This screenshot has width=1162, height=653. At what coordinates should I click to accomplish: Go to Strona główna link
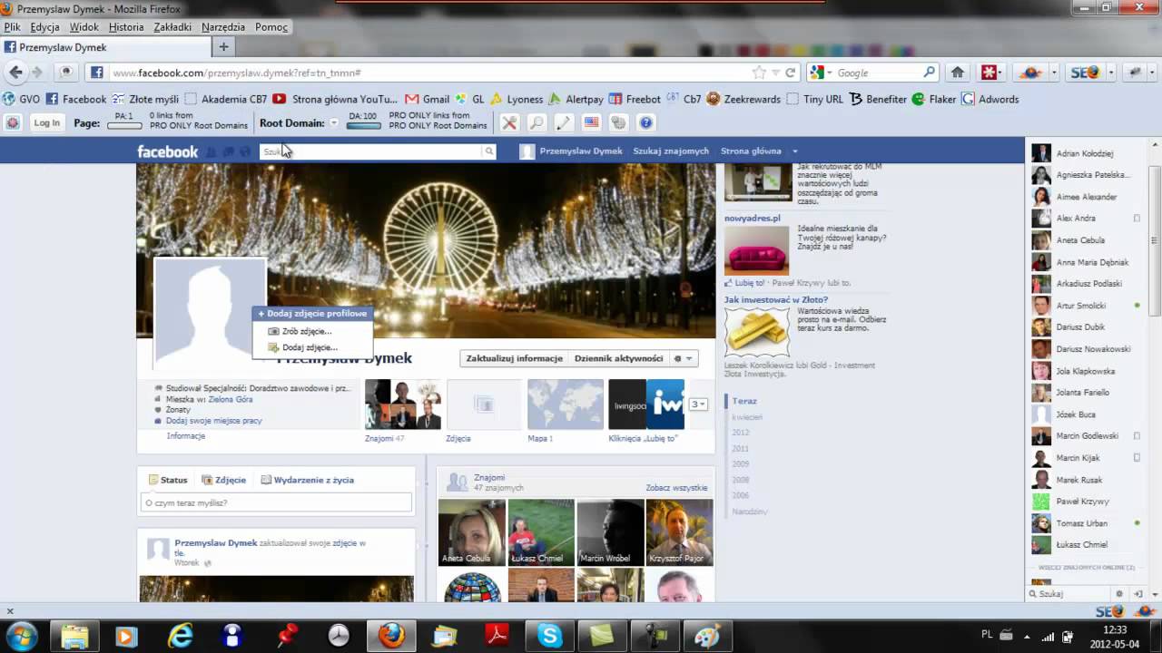tap(751, 151)
